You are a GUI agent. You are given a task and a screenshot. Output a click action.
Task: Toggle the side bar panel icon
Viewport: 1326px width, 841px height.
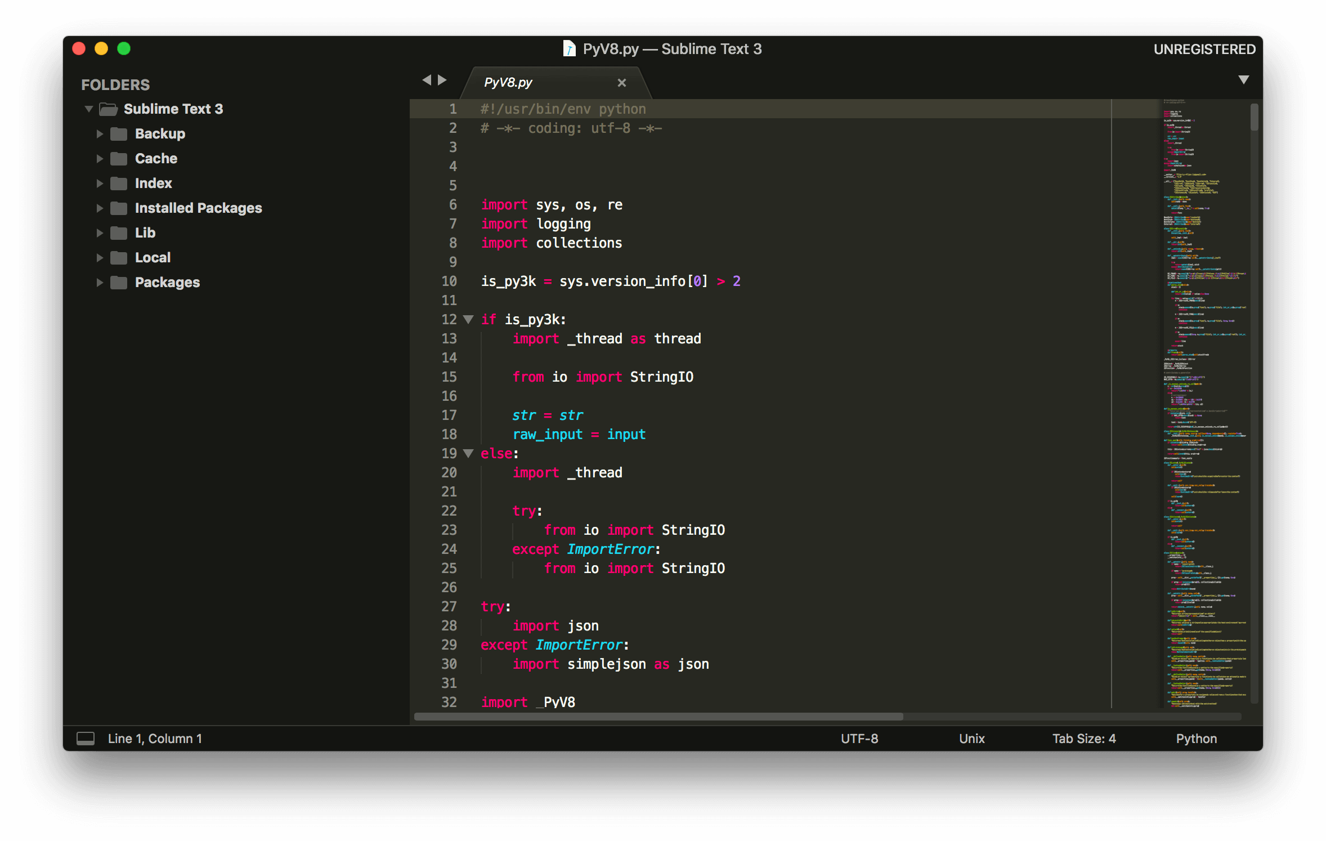tap(86, 738)
